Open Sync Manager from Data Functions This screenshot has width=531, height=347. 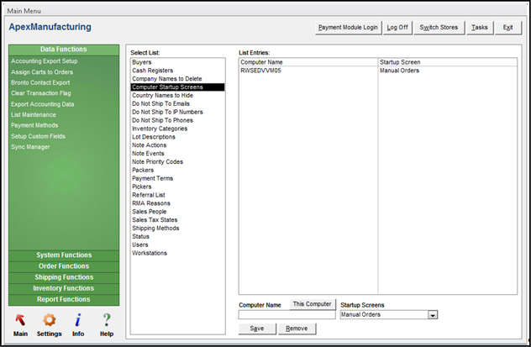[x=30, y=147]
